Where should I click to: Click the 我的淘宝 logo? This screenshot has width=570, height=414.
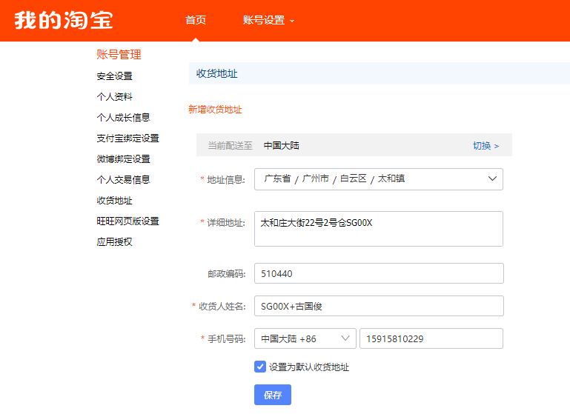coord(64,20)
